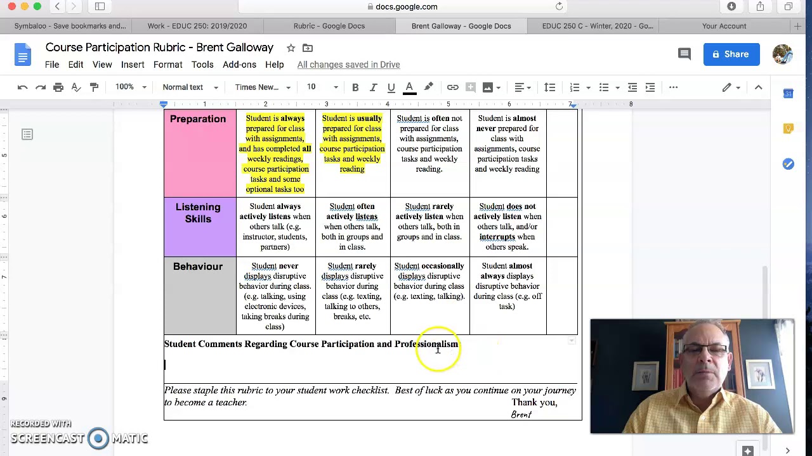This screenshot has height=456, width=812.
Task: Open the editing mode pencil dropdown
Action: click(x=731, y=87)
